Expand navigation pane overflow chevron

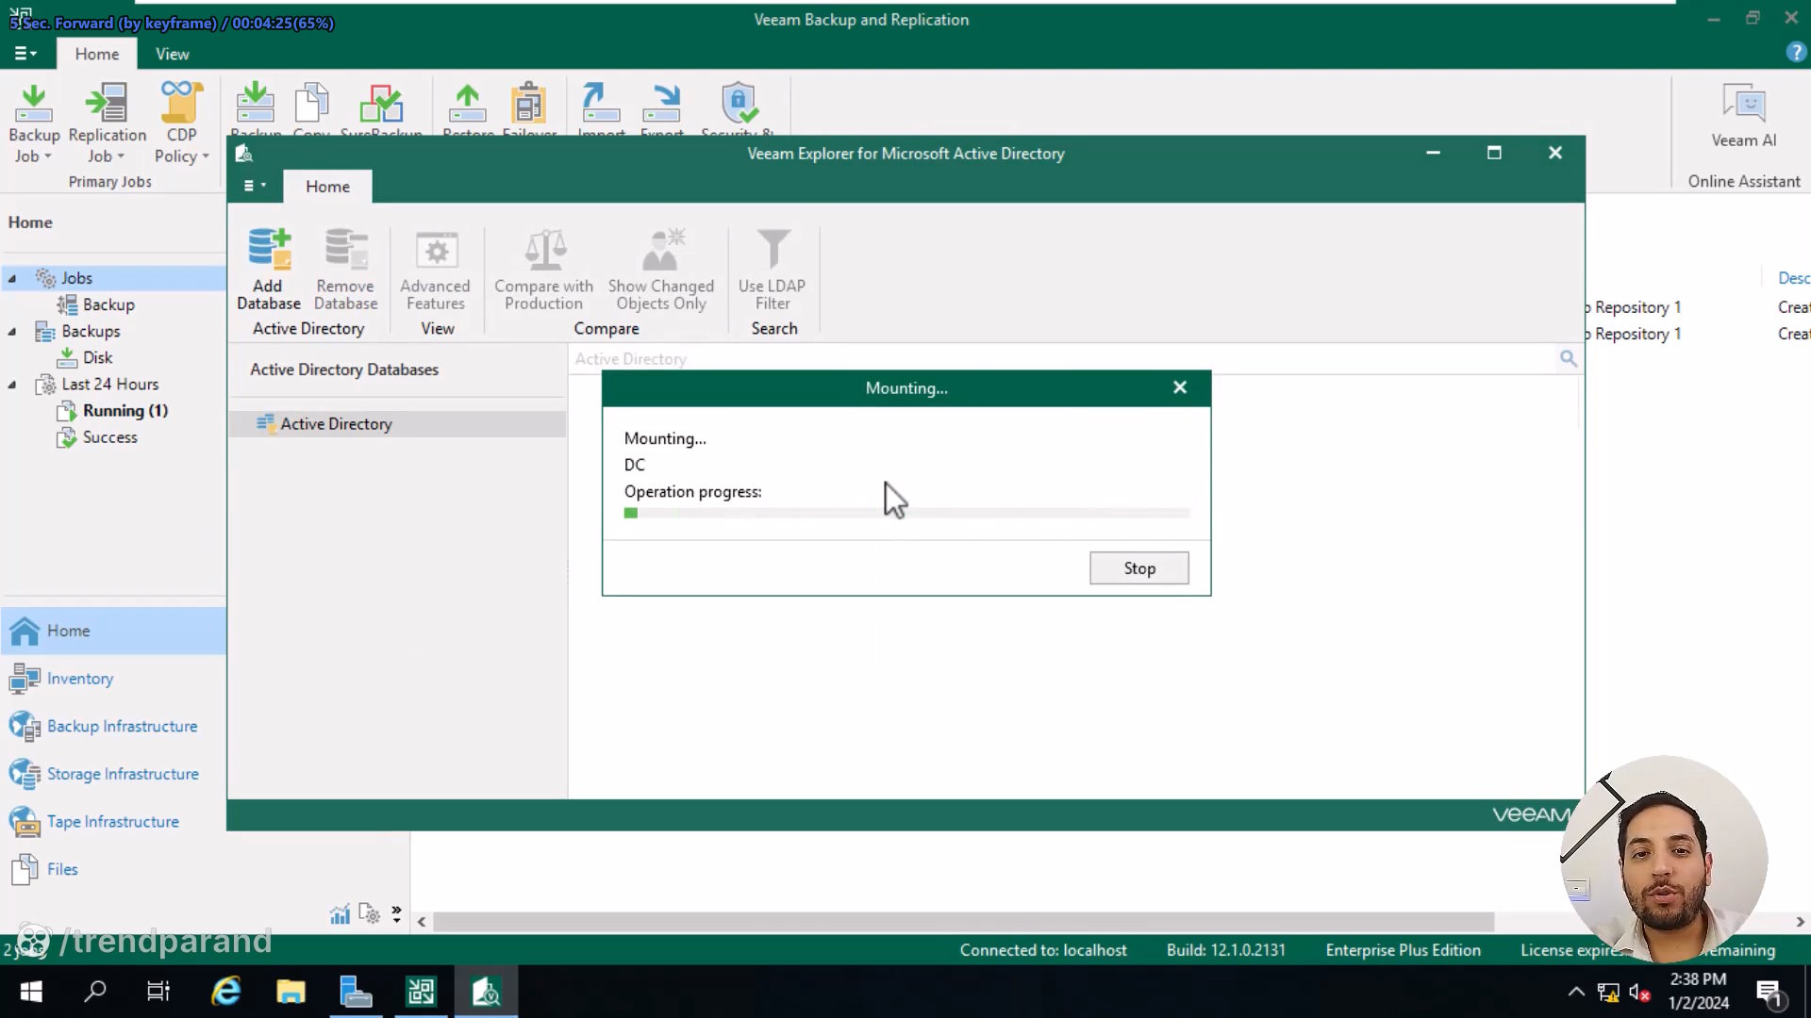pos(396,913)
